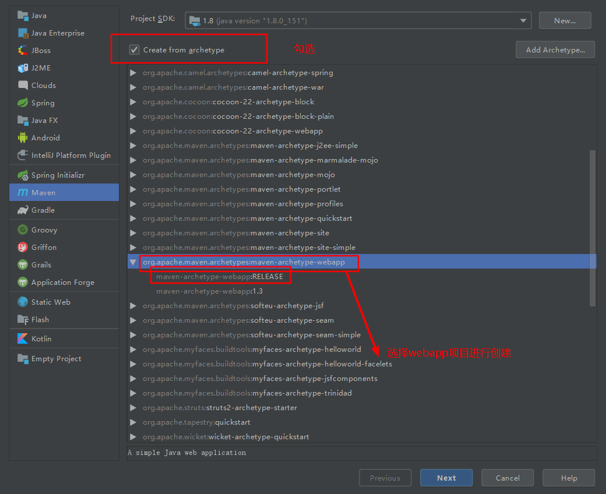This screenshot has height=494, width=606.
Task: Click 'A simple Java web application' description
Action: point(186,453)
